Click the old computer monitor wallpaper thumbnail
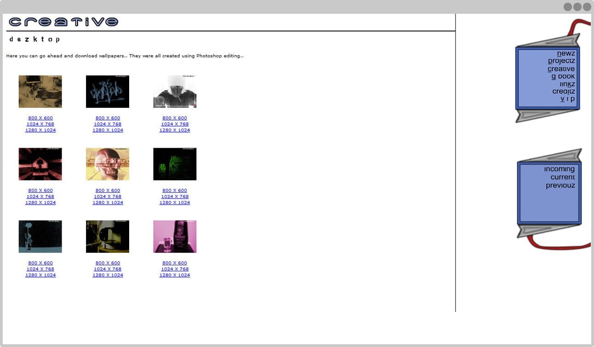Screen dimensions: 594x347 coord(108,236)
